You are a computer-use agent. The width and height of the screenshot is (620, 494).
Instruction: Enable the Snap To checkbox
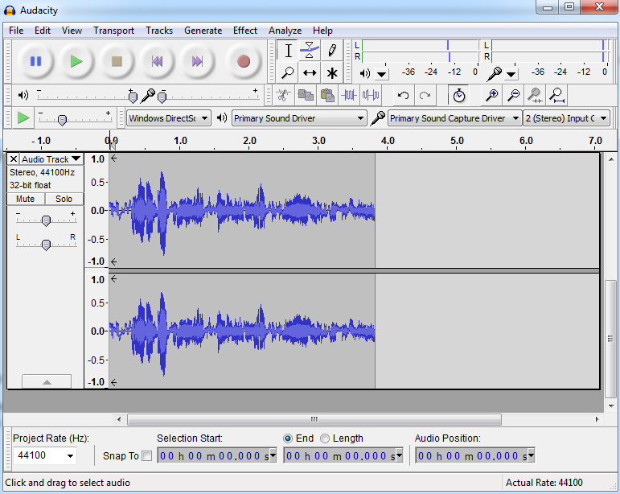point(146,455)
